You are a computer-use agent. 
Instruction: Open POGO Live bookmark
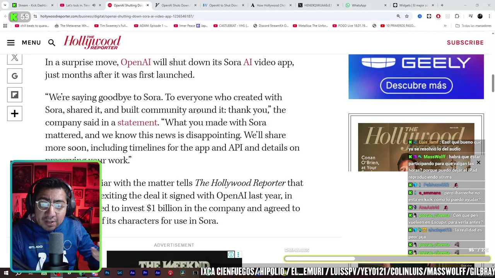coord(350,26)
